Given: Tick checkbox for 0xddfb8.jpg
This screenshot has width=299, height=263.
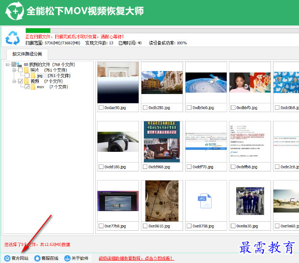Looking at the screenshot, I should click(233, 167).
